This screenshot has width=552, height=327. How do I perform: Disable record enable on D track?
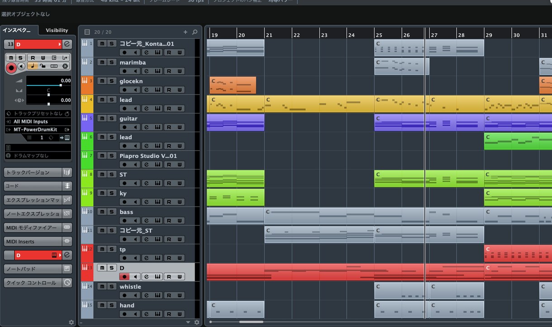124,276
